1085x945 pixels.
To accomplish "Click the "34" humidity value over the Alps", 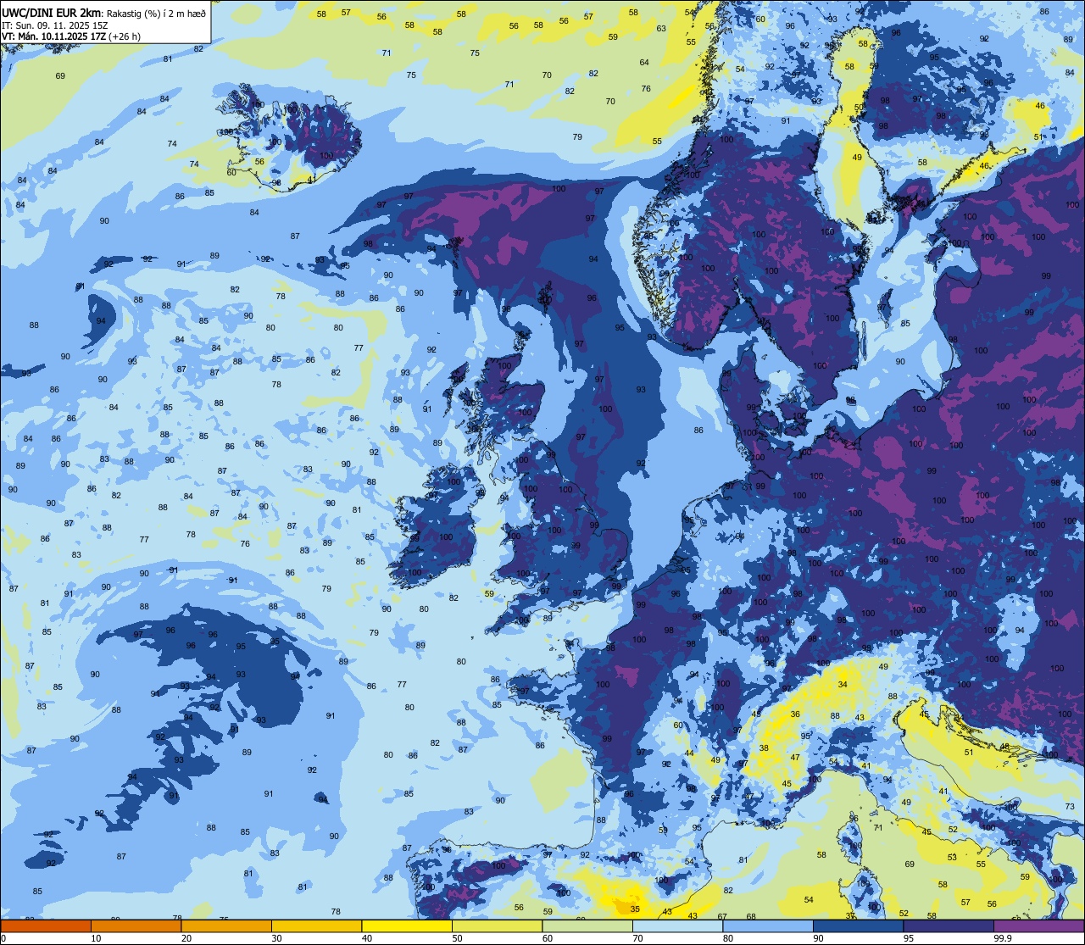I will (843, 684).
